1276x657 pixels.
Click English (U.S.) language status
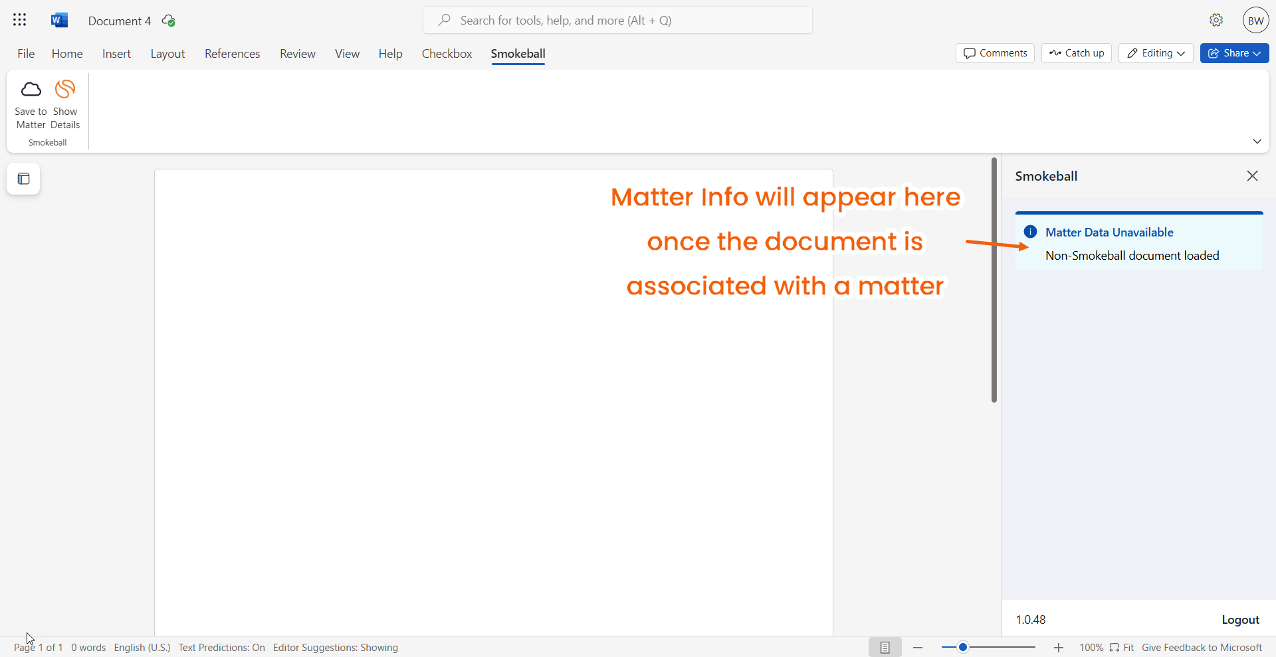[142, 647]
